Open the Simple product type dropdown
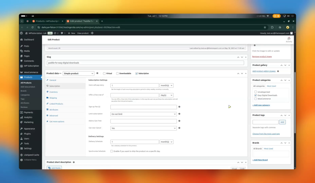Screen dimensions: 315x183 pyautogui.click(x=78, y=74)
